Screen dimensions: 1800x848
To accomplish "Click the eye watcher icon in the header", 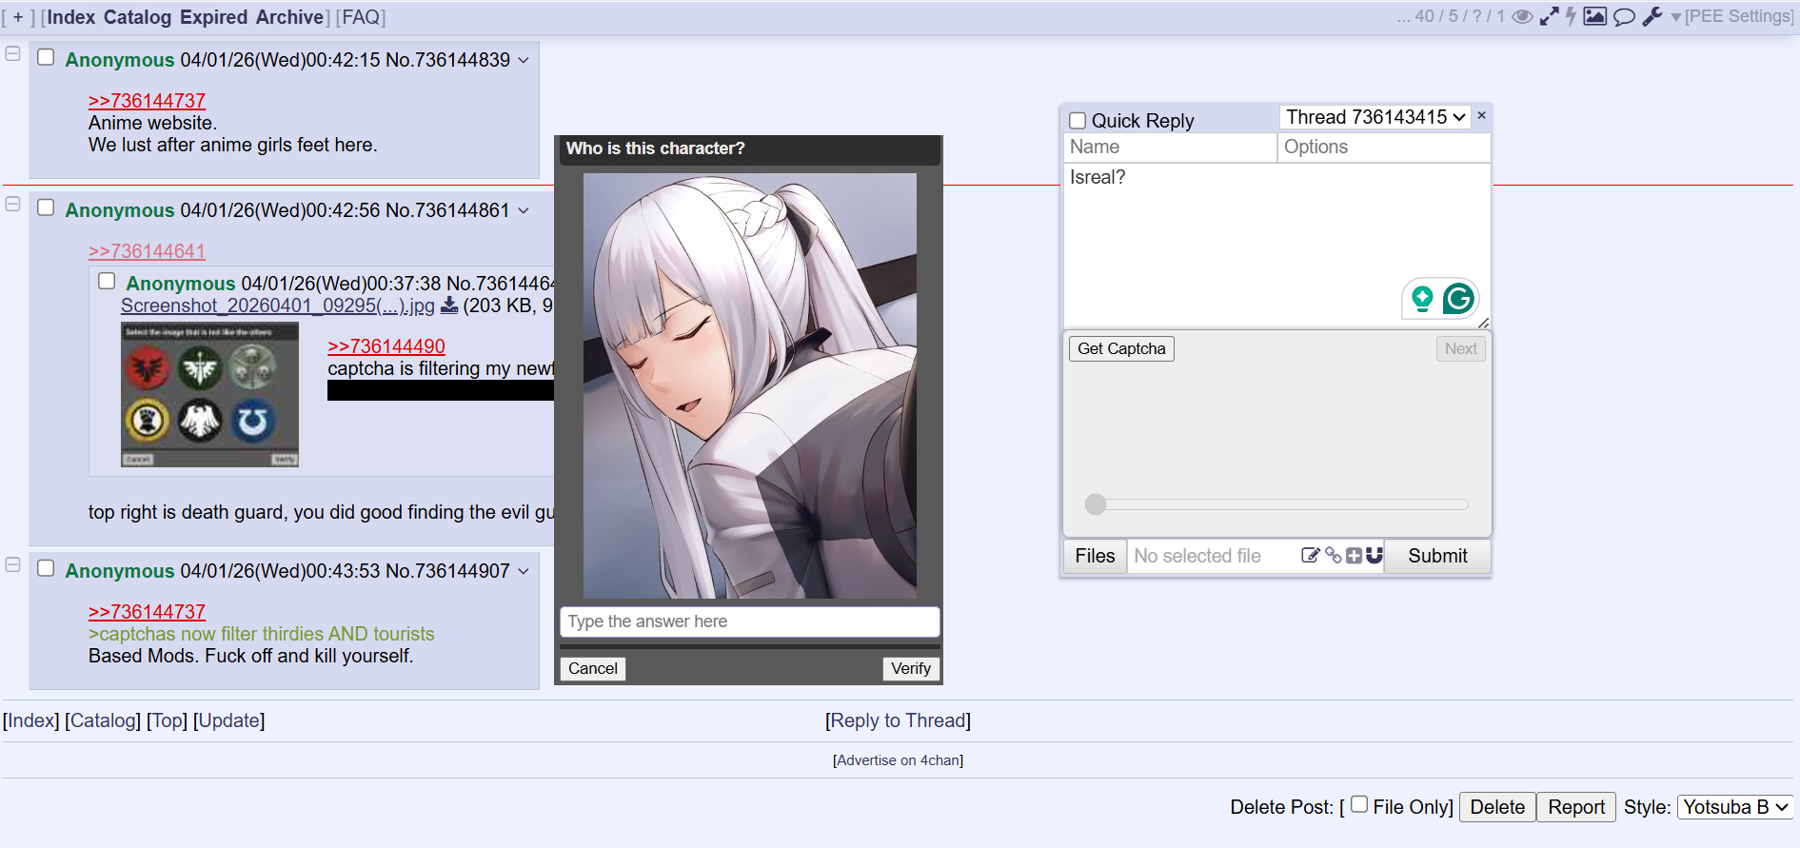I will click(1522, 16).
